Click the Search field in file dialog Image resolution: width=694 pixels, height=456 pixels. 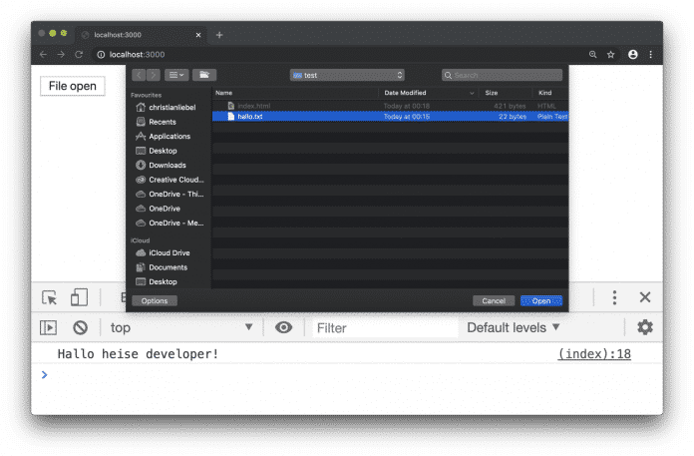pyautogui.click(x=502, y=75)
